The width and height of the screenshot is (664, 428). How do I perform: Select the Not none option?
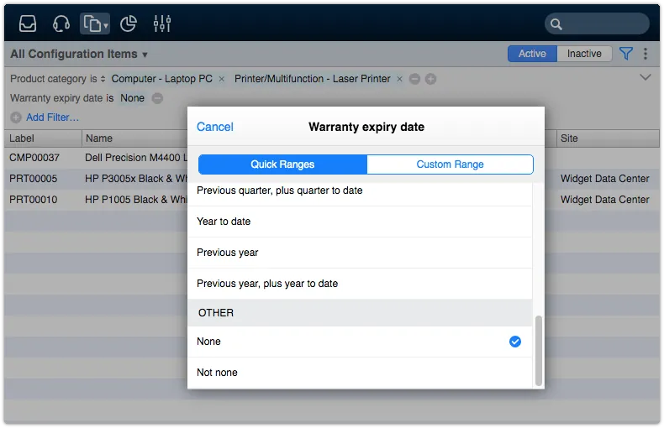pyautogui.click(x=360, y=373)
